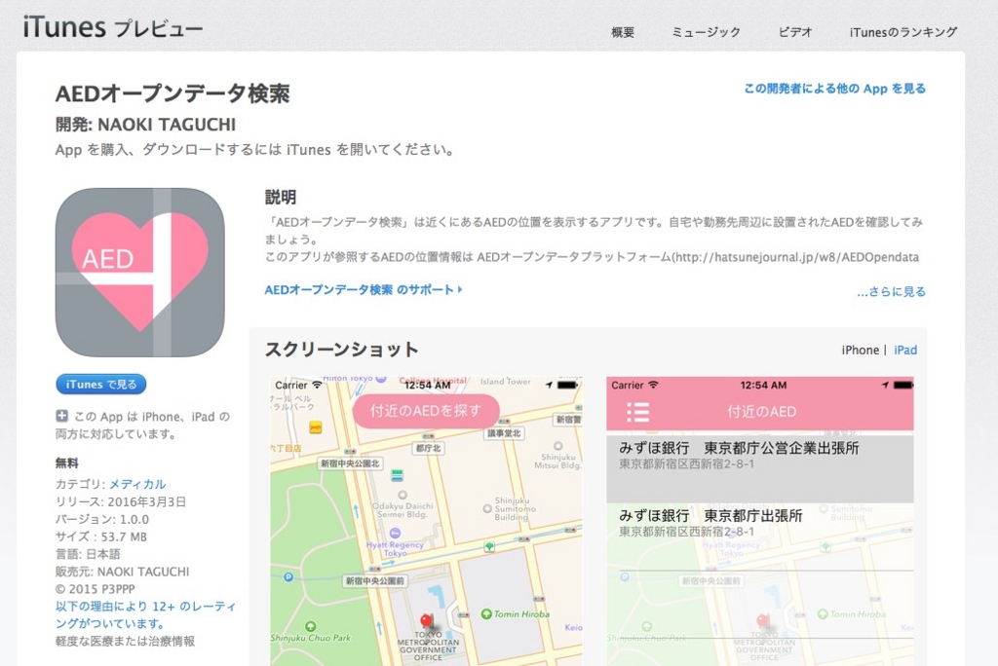Click the © 2015 P3PPP copyright text

click(x=95, y=589)
